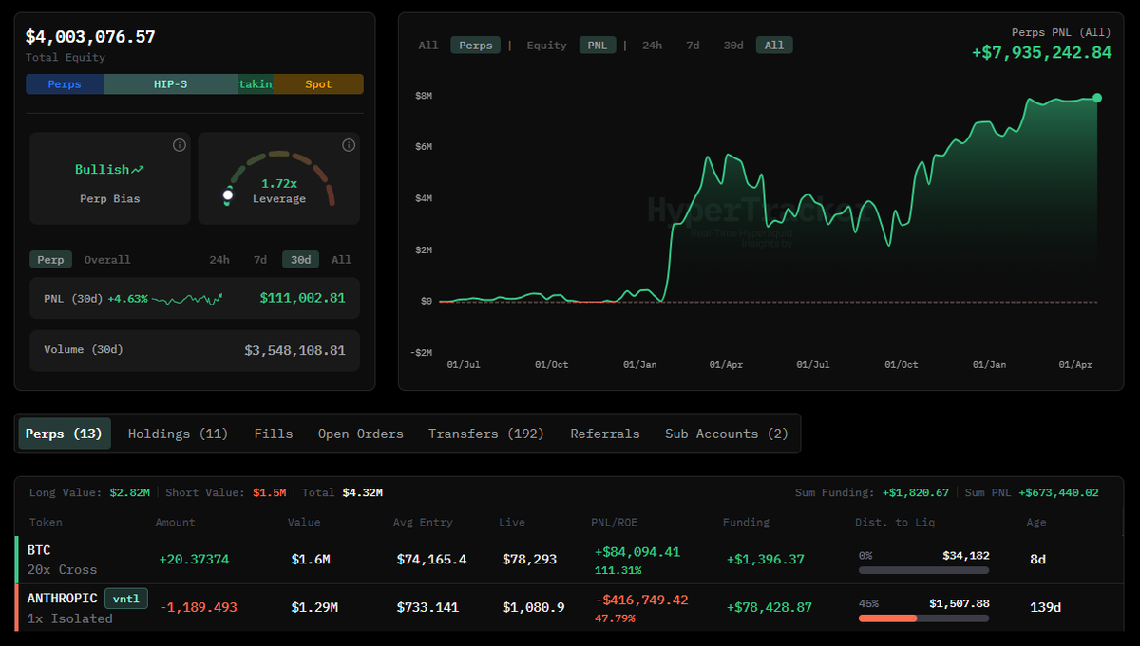The height and width of the screenshot is (646, 1140).
Task: Click BTC amount +20.37374
Action: click(194, 560)
